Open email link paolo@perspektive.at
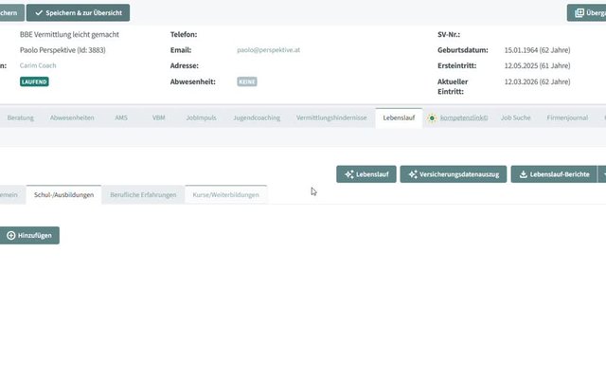The image size is (606, 379). tap(268, 50)
